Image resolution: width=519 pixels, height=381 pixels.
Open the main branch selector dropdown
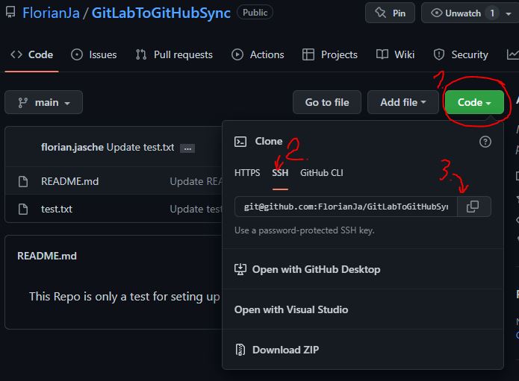[44, 102]
